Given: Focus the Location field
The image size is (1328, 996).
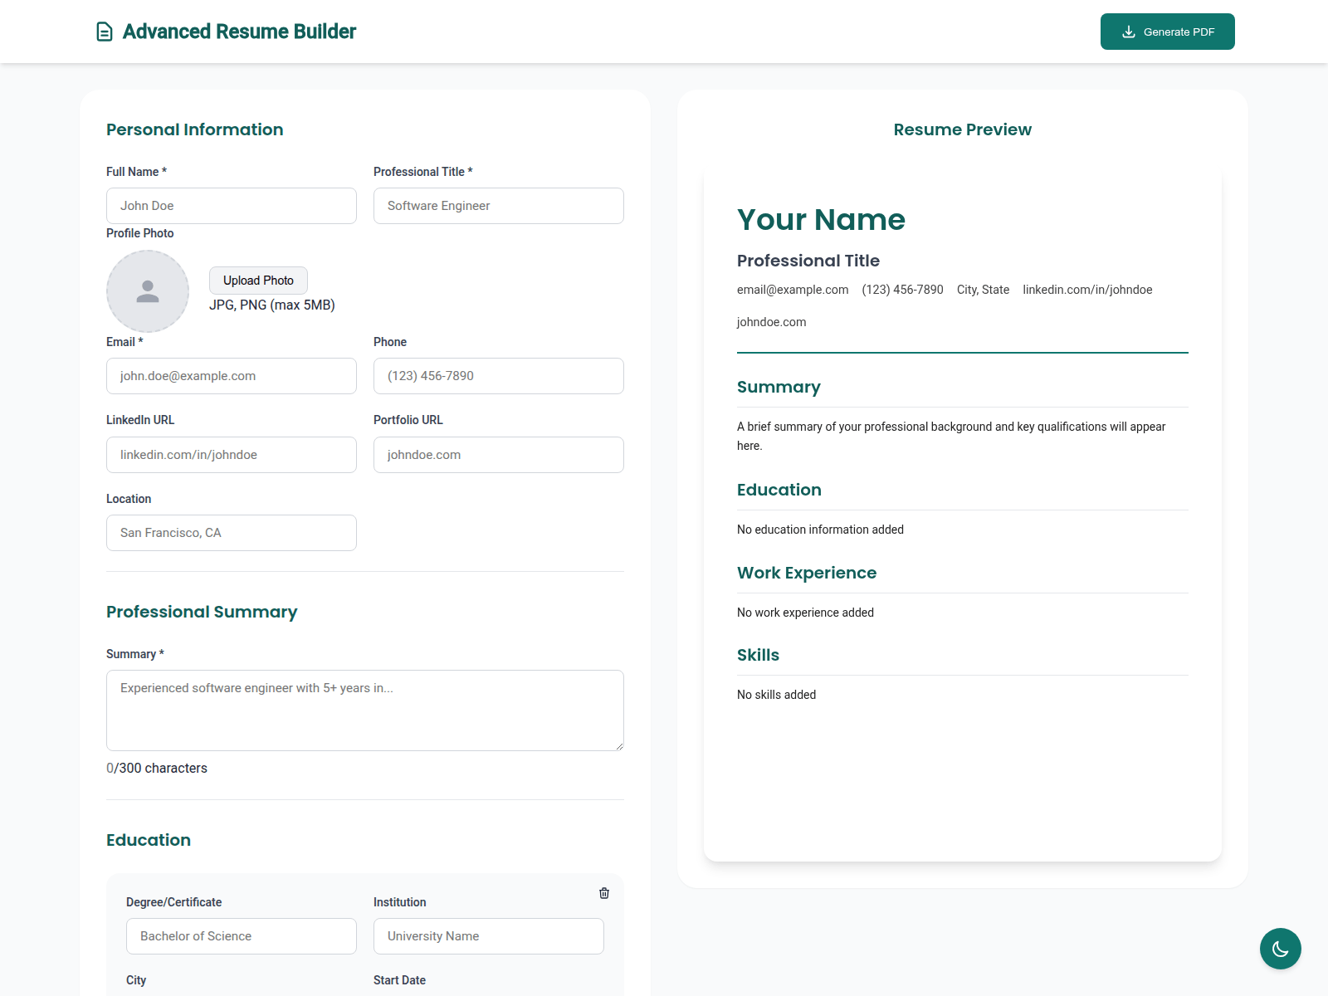Looking at the screenshot, I should [x=232, y=533].
